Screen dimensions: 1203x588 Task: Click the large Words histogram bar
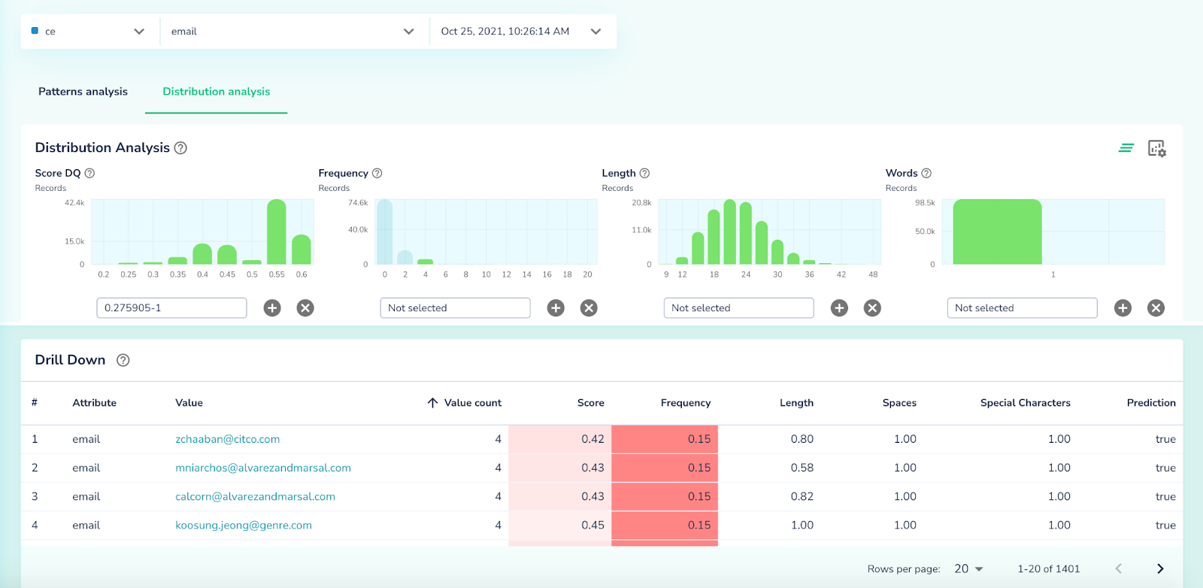997,232
